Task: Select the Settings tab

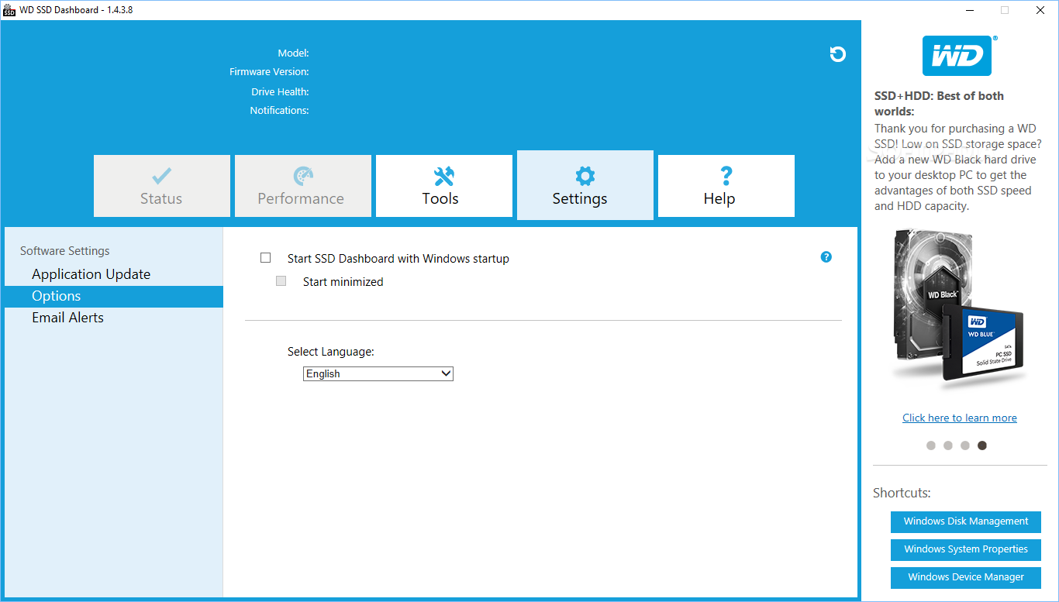Action: [585, 185]
